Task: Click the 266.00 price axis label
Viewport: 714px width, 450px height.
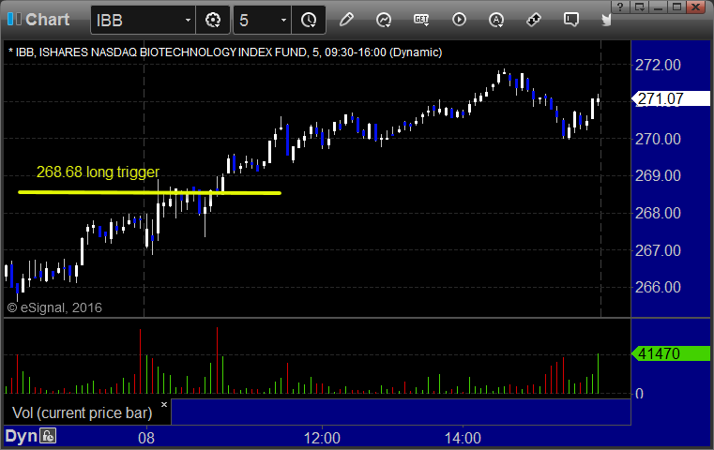Action: tap(658, 287)
